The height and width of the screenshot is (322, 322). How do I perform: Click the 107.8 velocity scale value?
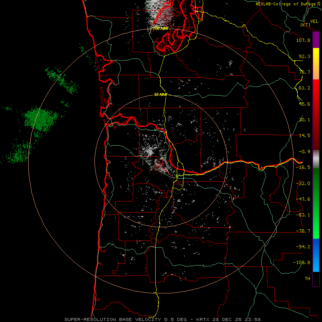point(303,40)
